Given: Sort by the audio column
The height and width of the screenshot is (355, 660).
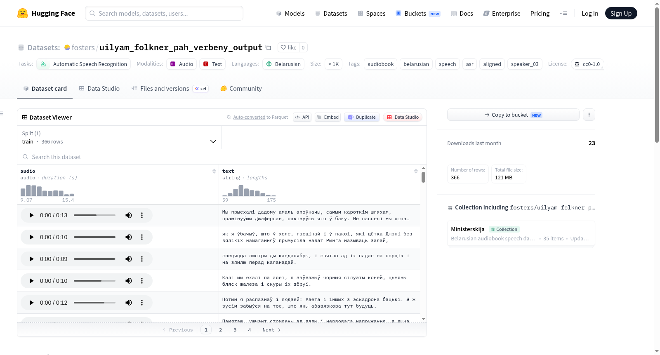Looking at the screenshot, I should tap(214, 171).
